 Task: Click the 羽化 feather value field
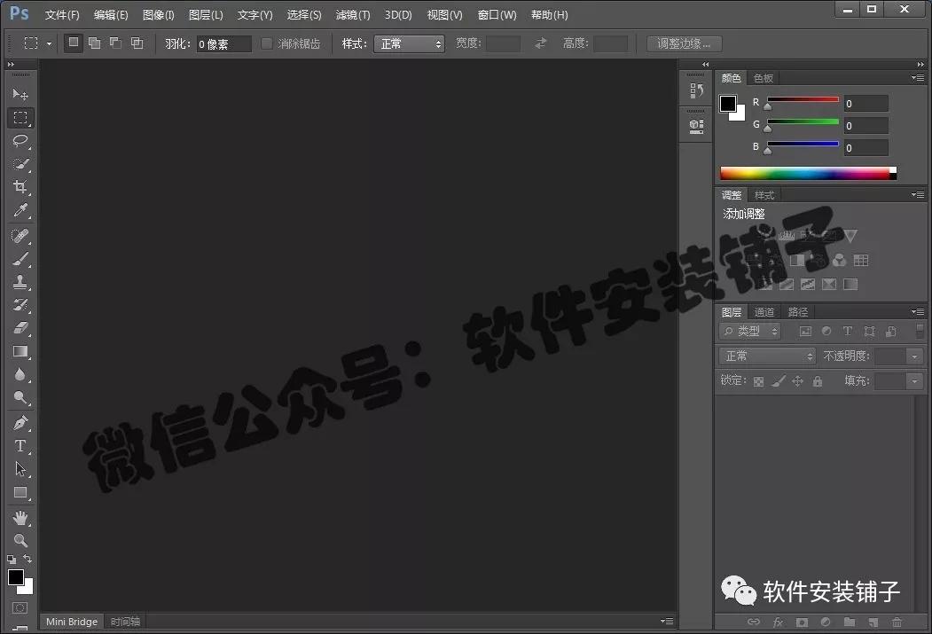[x=223, y=43]
